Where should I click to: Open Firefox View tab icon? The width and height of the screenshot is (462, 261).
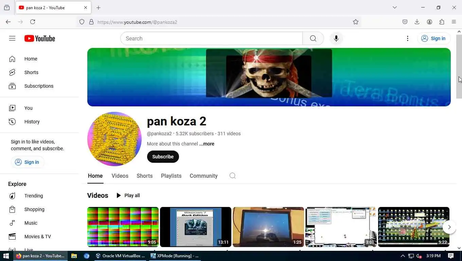[7, 7]
